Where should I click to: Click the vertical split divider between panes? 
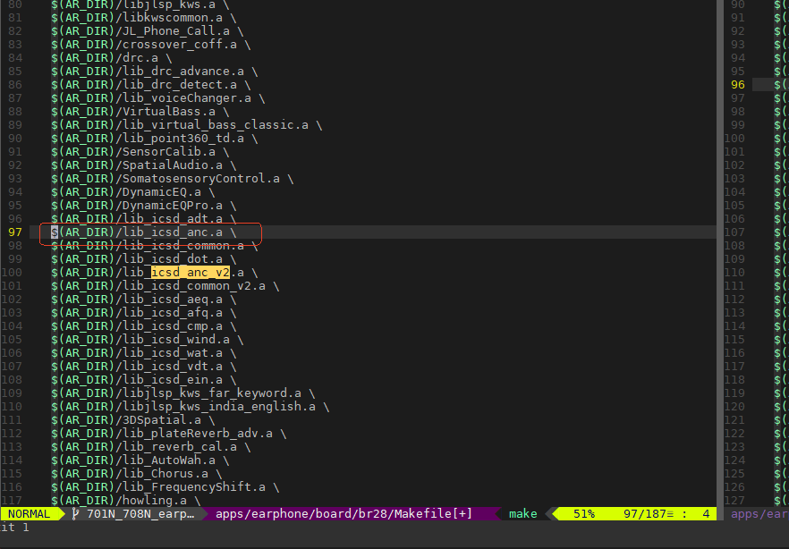tap(720, 251)
